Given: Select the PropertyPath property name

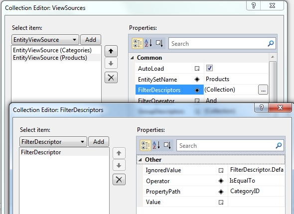Looking at the screenshot, I should [x=163, y=192].
